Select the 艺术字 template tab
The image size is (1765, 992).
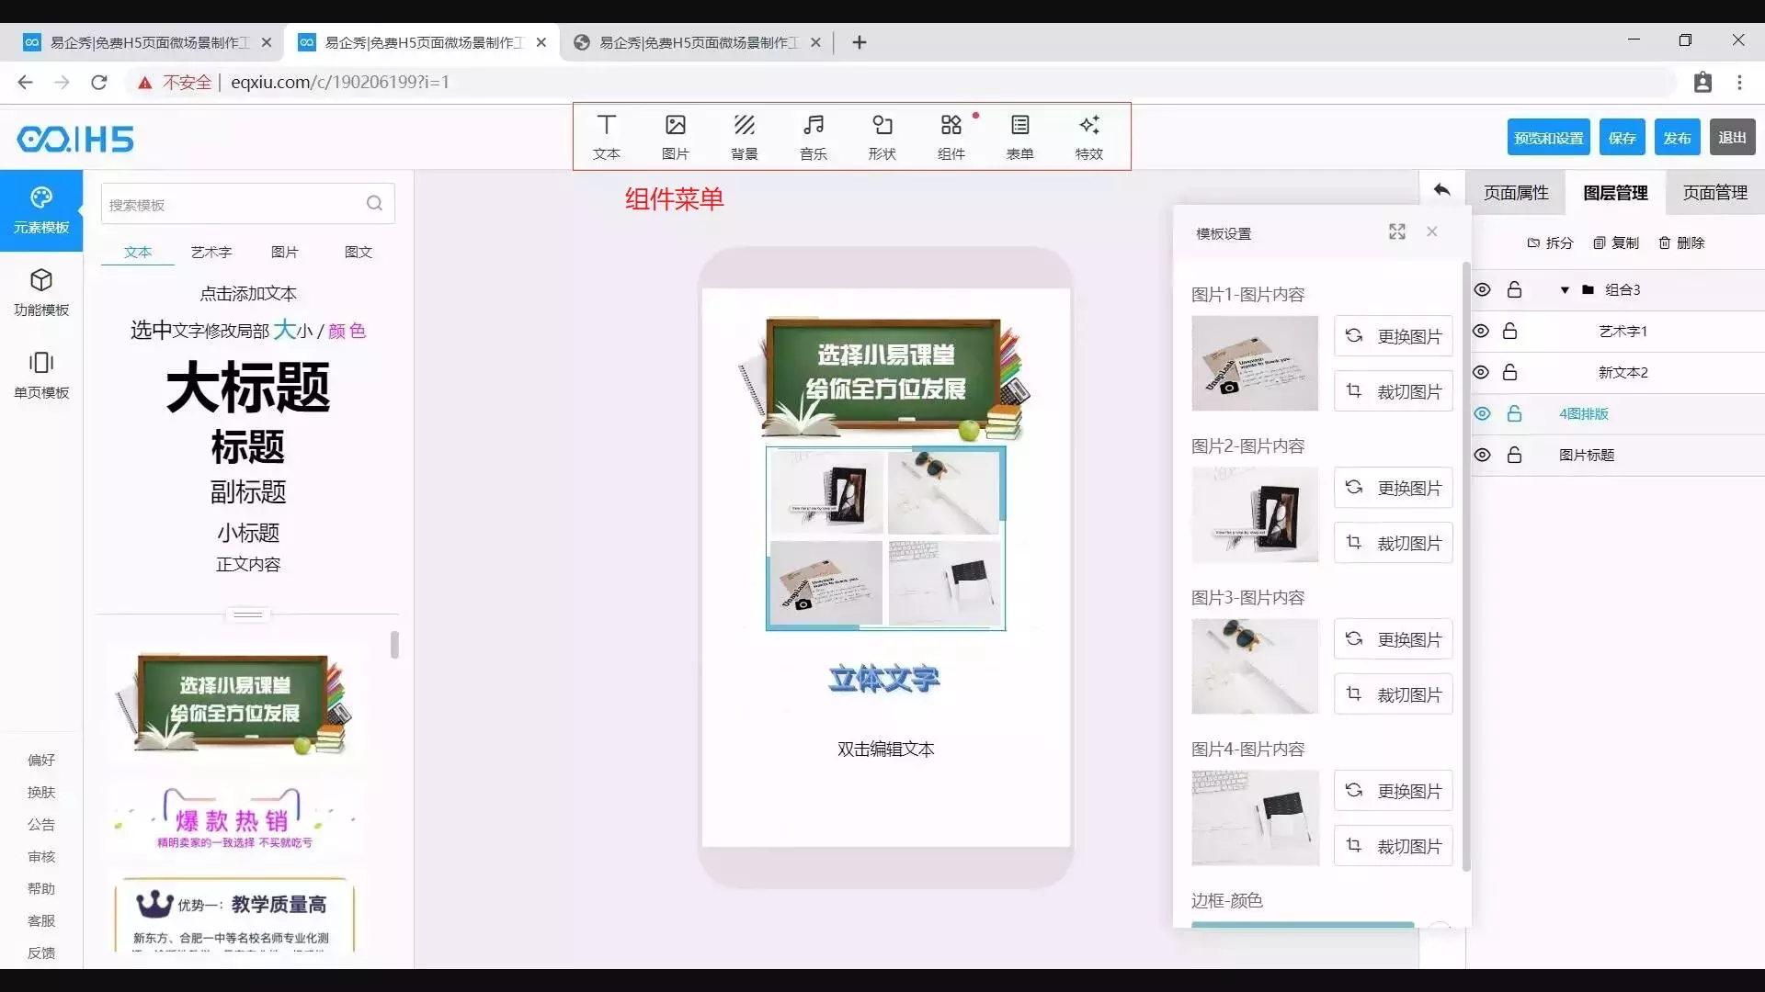pyautogui.click(x=211, y=252)
